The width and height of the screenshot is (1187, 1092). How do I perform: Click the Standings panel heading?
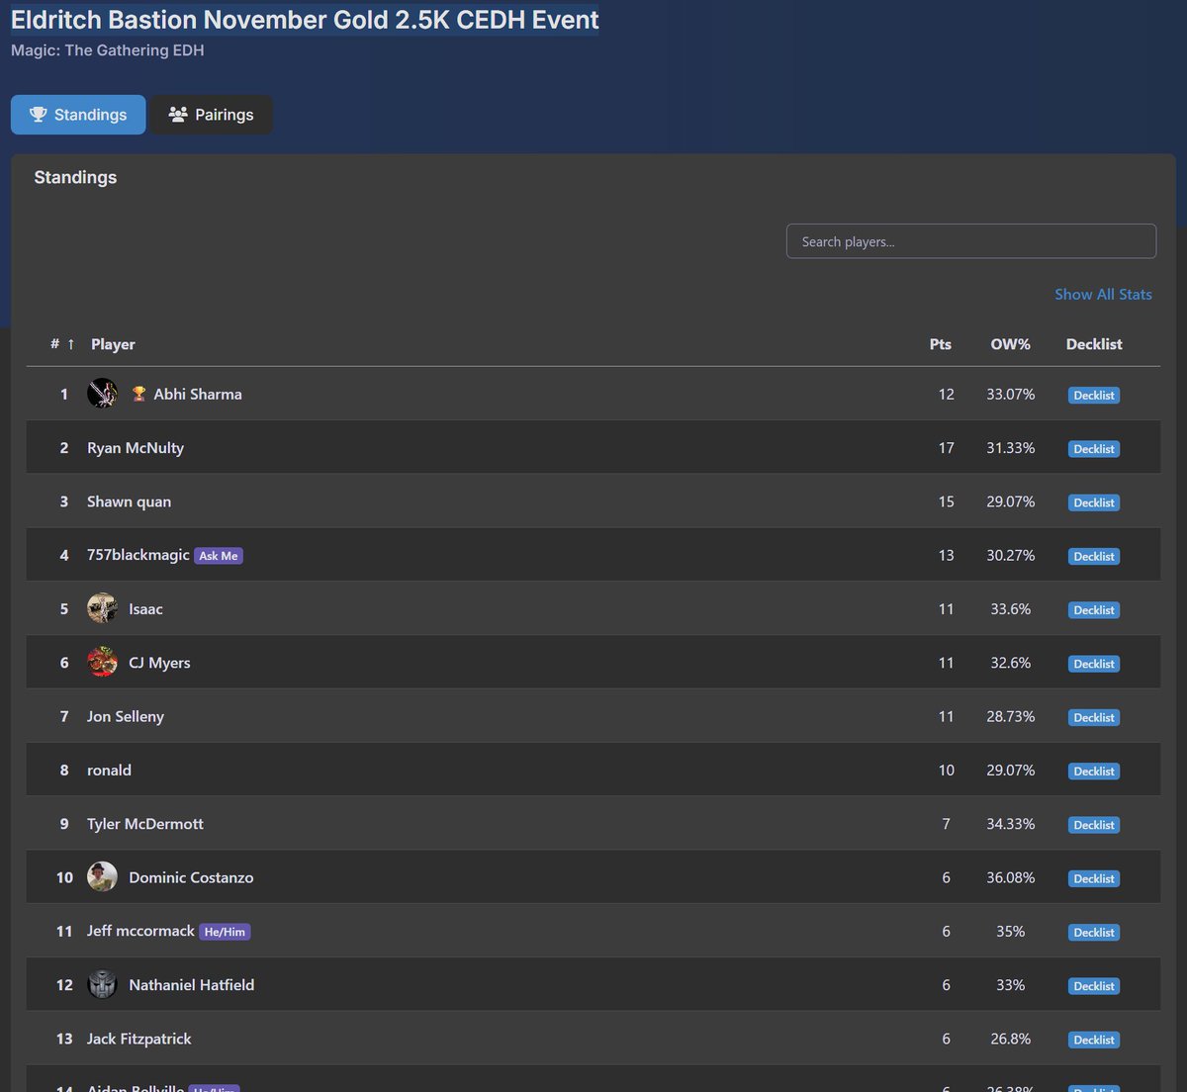(x=75, y=177)
